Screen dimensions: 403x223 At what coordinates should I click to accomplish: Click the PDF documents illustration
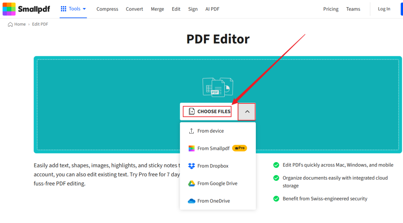click(x=218, y=87)
